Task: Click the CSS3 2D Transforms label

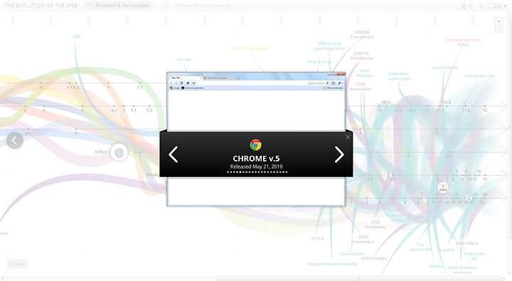Action: pos(362,35)
